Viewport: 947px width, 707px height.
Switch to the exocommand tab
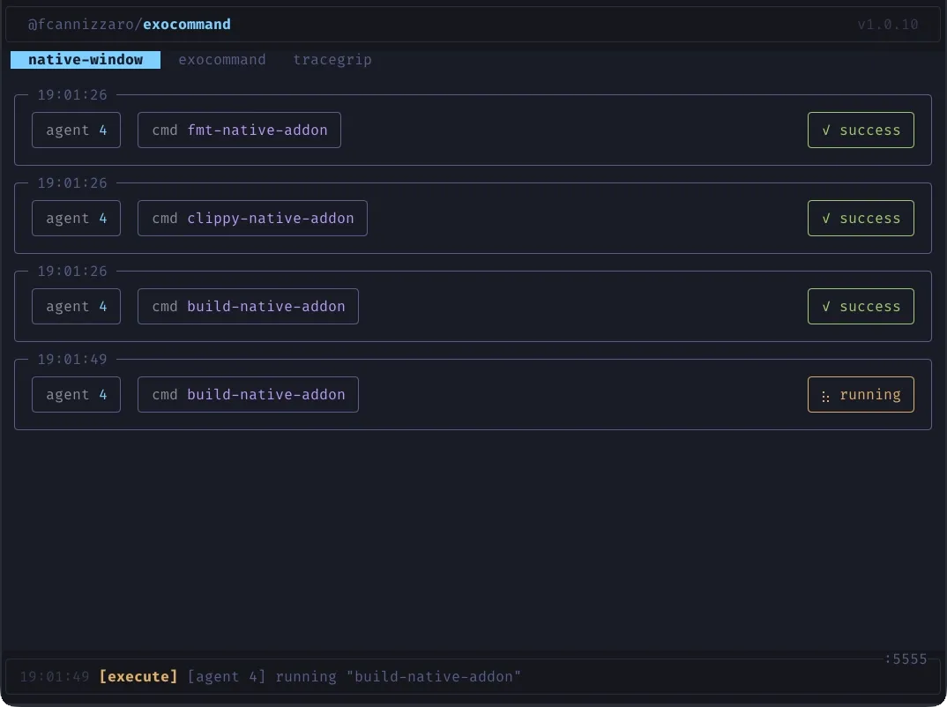click(222, 59)
